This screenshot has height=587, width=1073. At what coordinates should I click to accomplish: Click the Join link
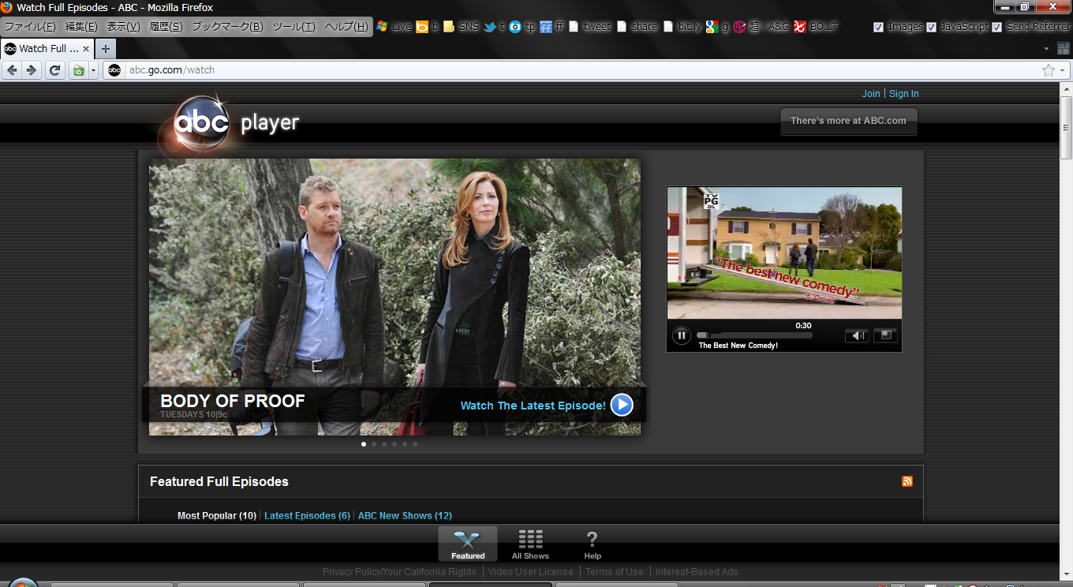click(871, 94)
